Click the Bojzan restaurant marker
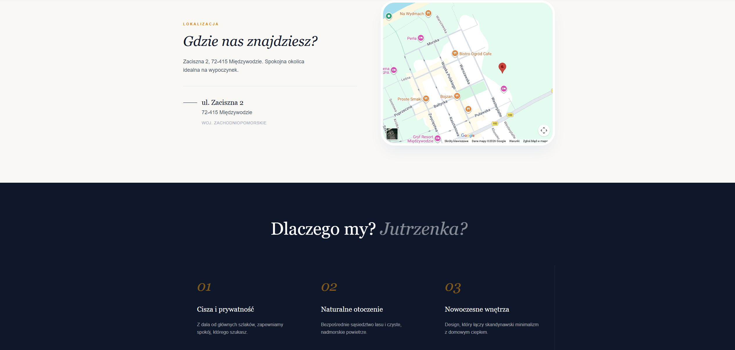The width and height of the screenshot is (735, 350). (457, 96)
